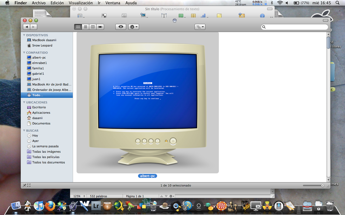This screenshot has height=215, width=345.
Task: Open Quick Look with the eye button
Action: [121, 27]
